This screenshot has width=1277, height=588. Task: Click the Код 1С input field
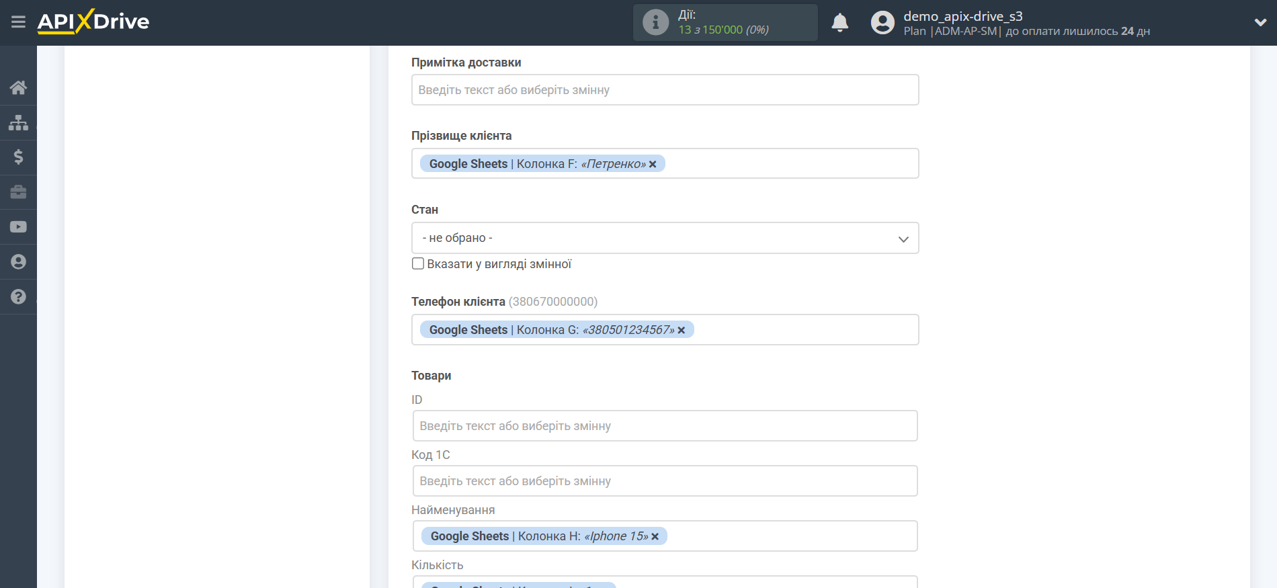[x=665, y=480]
